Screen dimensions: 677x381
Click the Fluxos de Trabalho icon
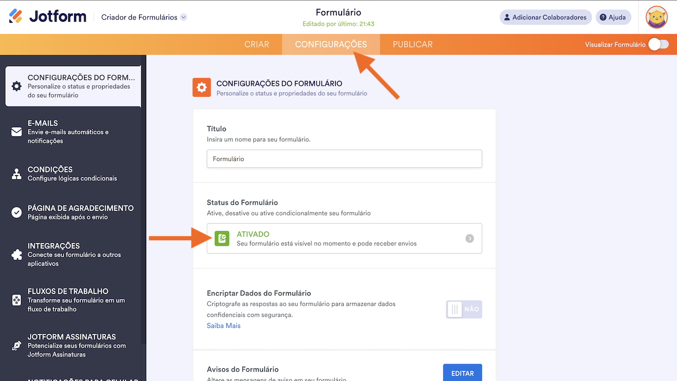(16, 300)
